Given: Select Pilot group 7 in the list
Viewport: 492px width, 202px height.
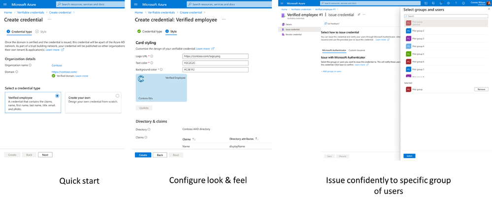Looking at the screenshot, I should [446, 69].
